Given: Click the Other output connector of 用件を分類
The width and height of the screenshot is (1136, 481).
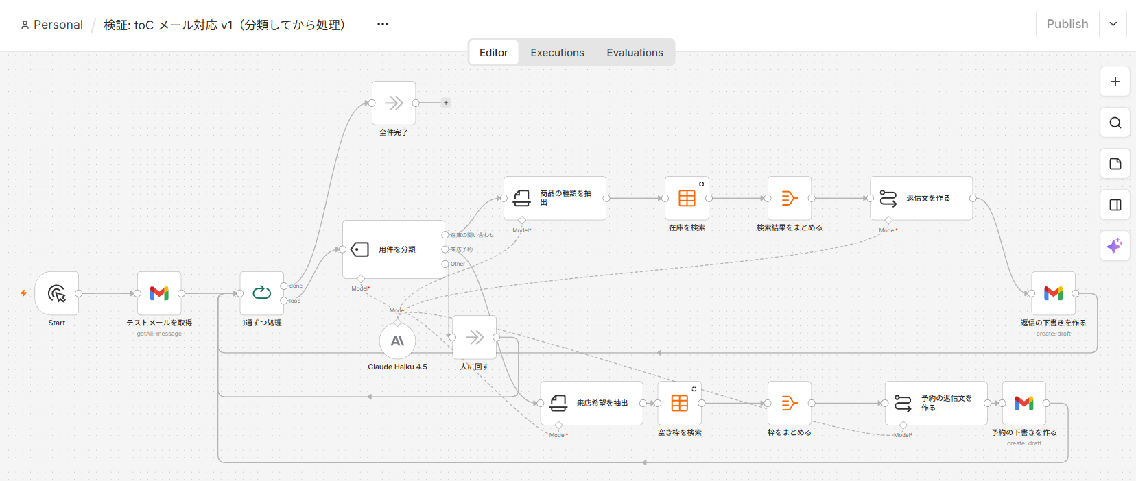Looking at the screenshot, I should tap(445, 264).
